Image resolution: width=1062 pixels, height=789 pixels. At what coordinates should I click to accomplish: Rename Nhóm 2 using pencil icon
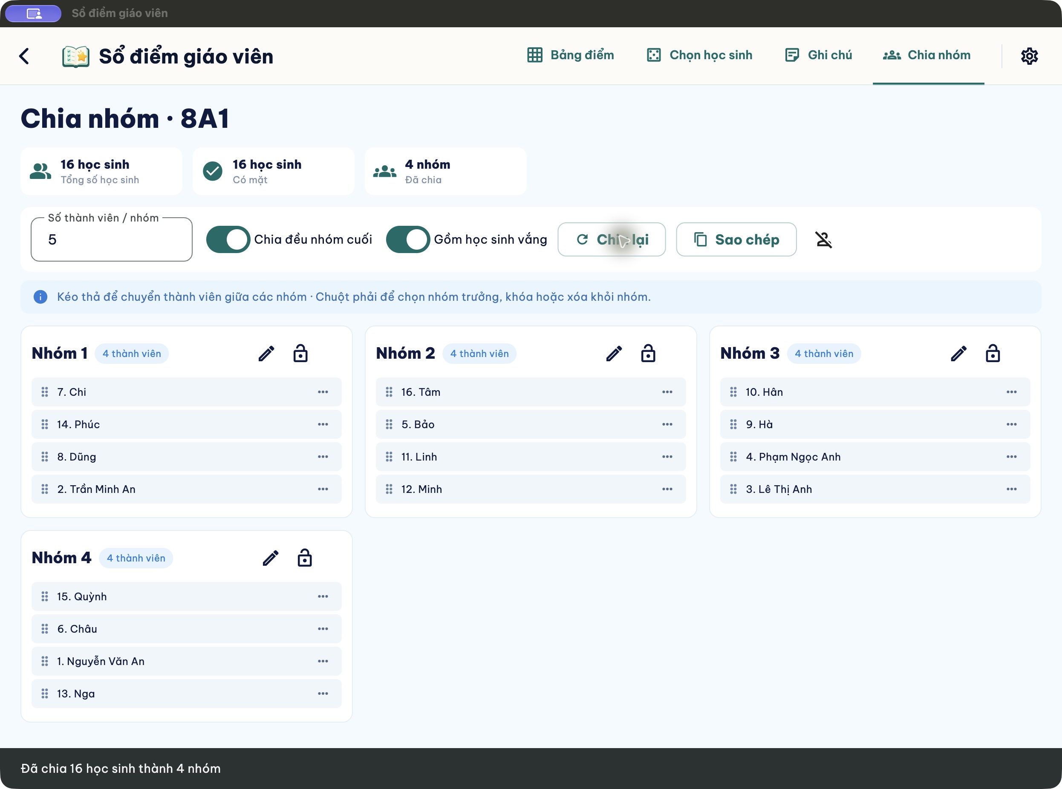point(615,354)
